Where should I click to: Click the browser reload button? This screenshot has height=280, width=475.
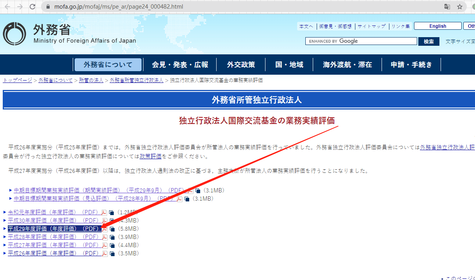pyautogui.click(x=32, y=7)
